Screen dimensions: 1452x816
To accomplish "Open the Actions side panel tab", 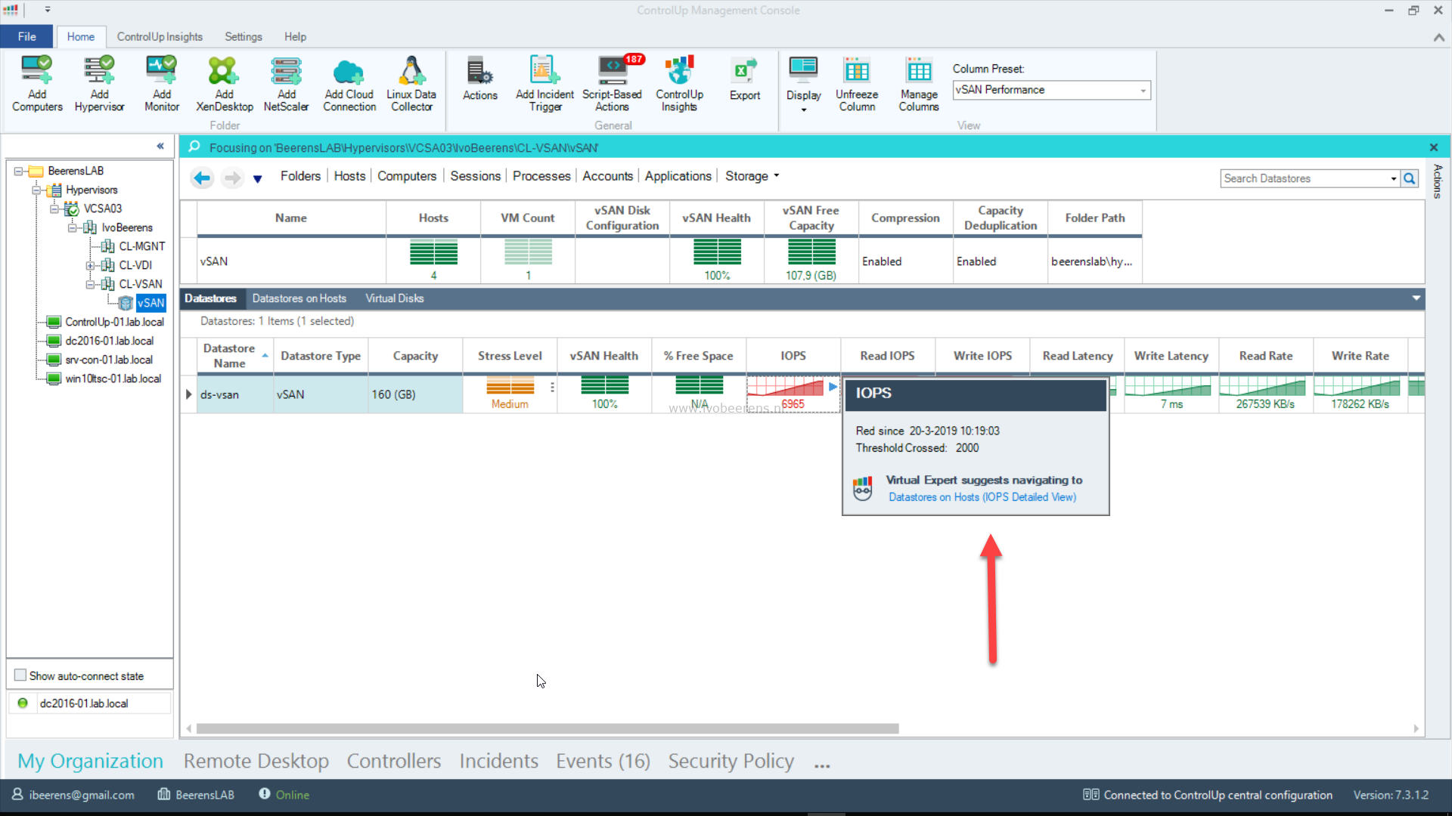I will 1438,181.
